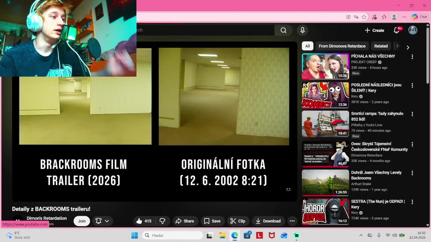Image resolution: width=431 pixels, height=242 pixels.
Task: Open the Outlook mail app in taskbar
Action: point(284,235)
